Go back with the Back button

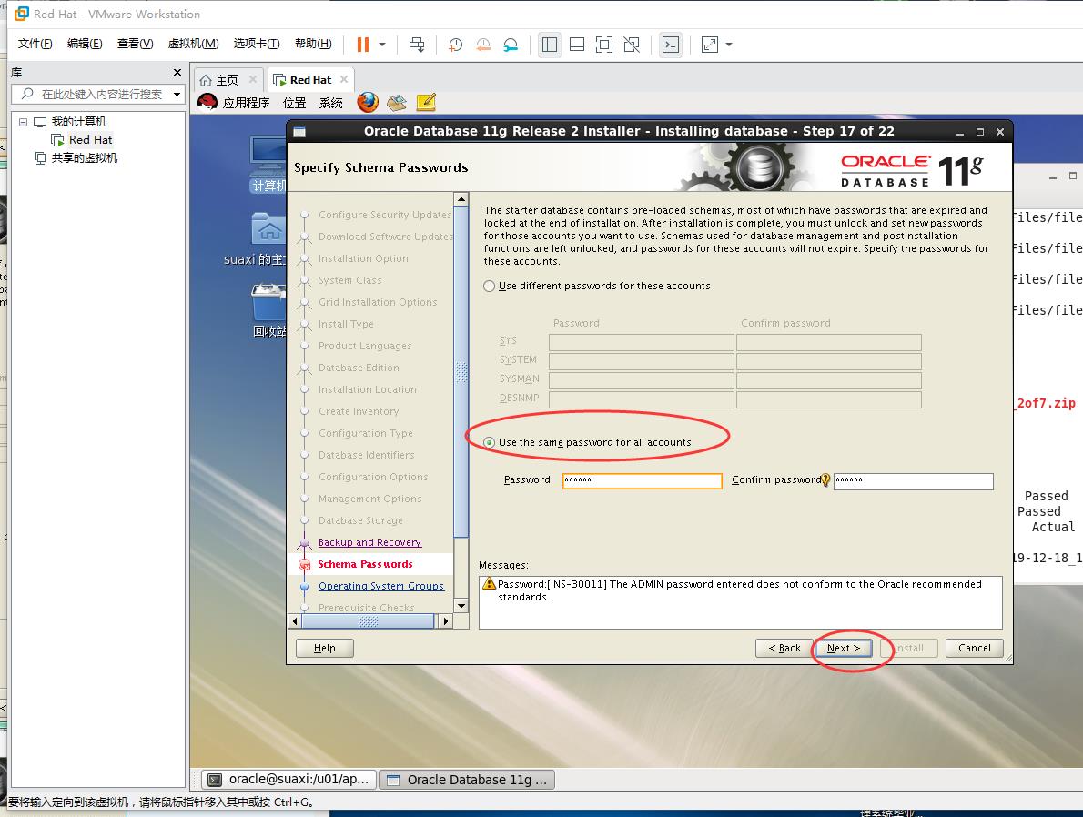784,648
